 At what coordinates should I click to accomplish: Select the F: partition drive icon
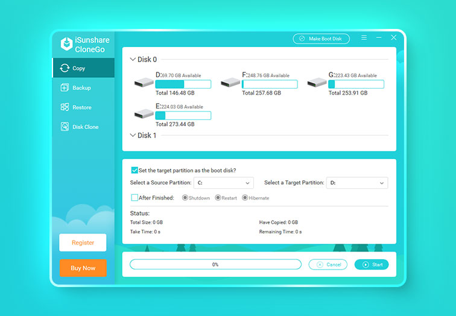coord(230,83)
